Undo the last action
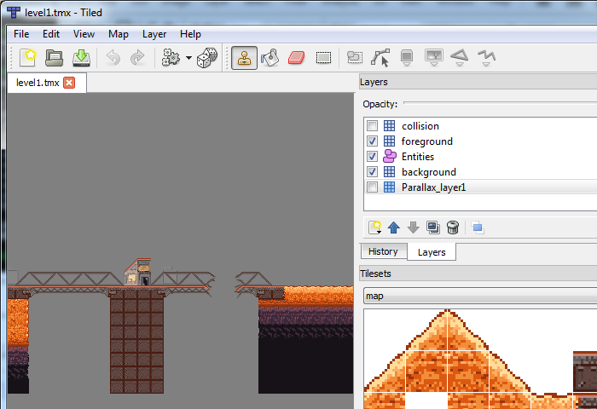The width and height of the screenshot is (597, 409). coord(113,58)
